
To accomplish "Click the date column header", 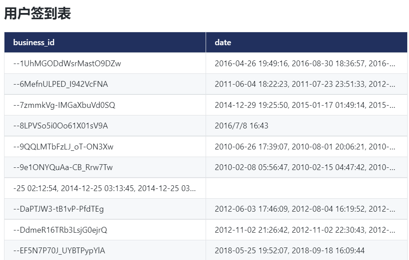I will (x=223, y=43).
